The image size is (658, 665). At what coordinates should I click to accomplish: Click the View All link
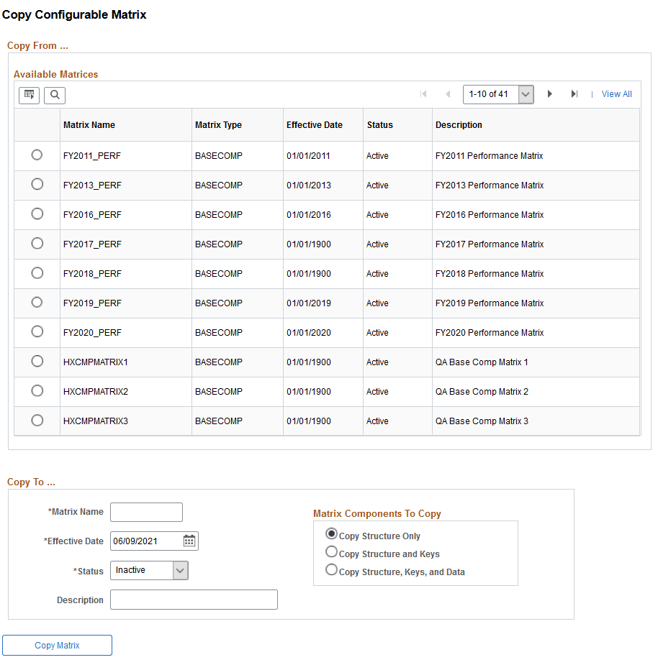616,93
